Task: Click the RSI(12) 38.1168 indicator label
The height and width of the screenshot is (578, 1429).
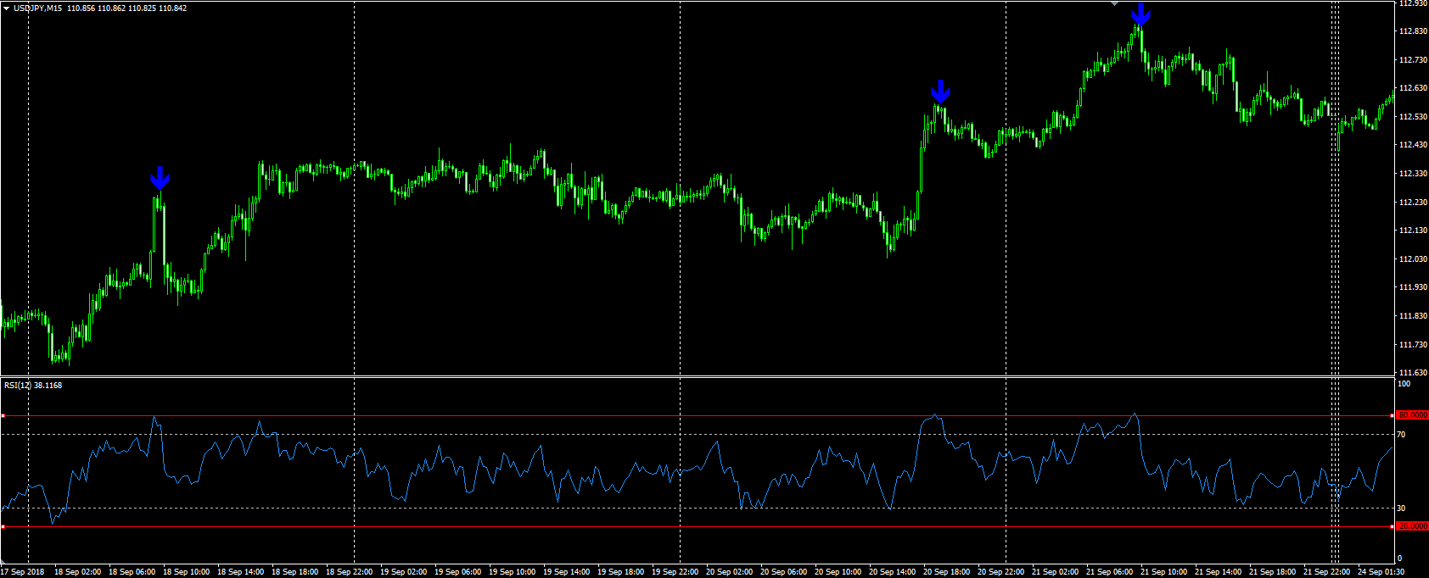Action: 33,386
